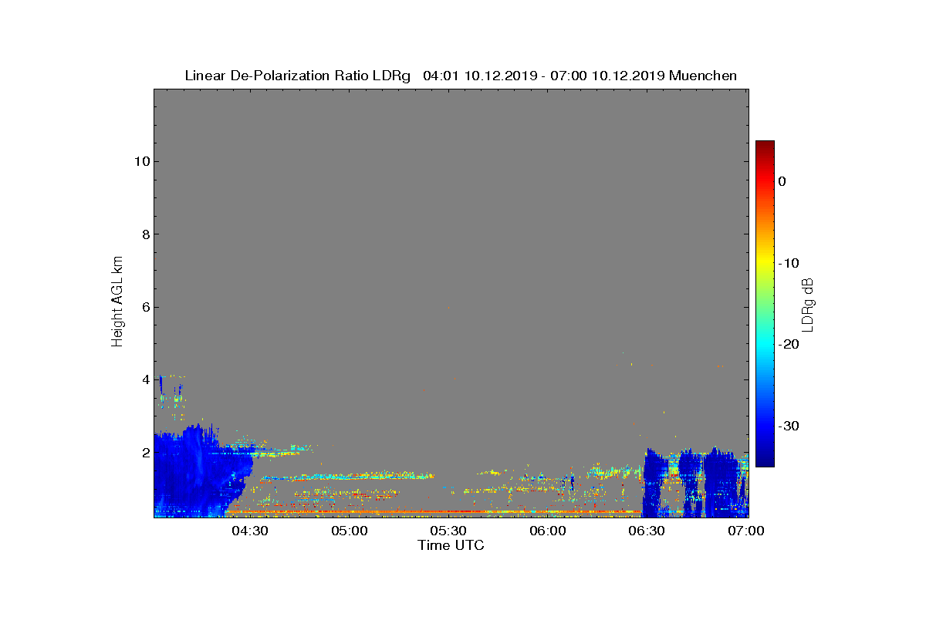Click the 06:00 time axis label
926x617 pixels.
[x=548, y=531]
